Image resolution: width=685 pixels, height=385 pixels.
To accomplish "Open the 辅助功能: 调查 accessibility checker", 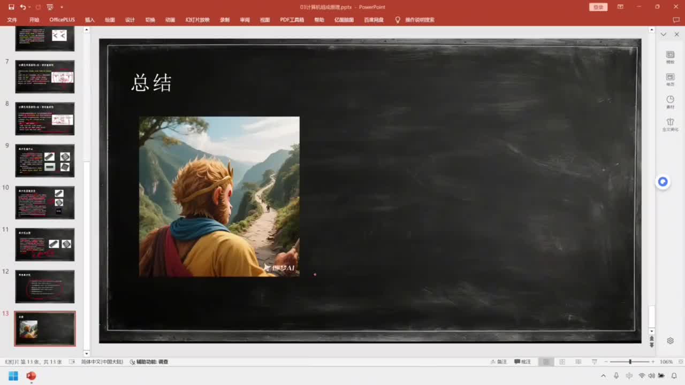I will (x=149, y=362).
